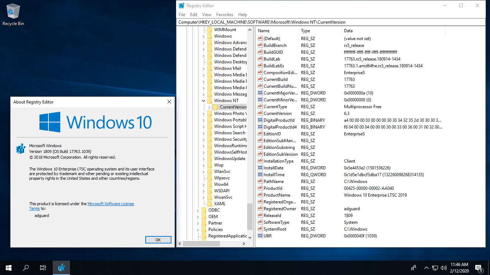Expand the Windows Mail key
This screenshot has width=490, height=275.
point(204,68)
